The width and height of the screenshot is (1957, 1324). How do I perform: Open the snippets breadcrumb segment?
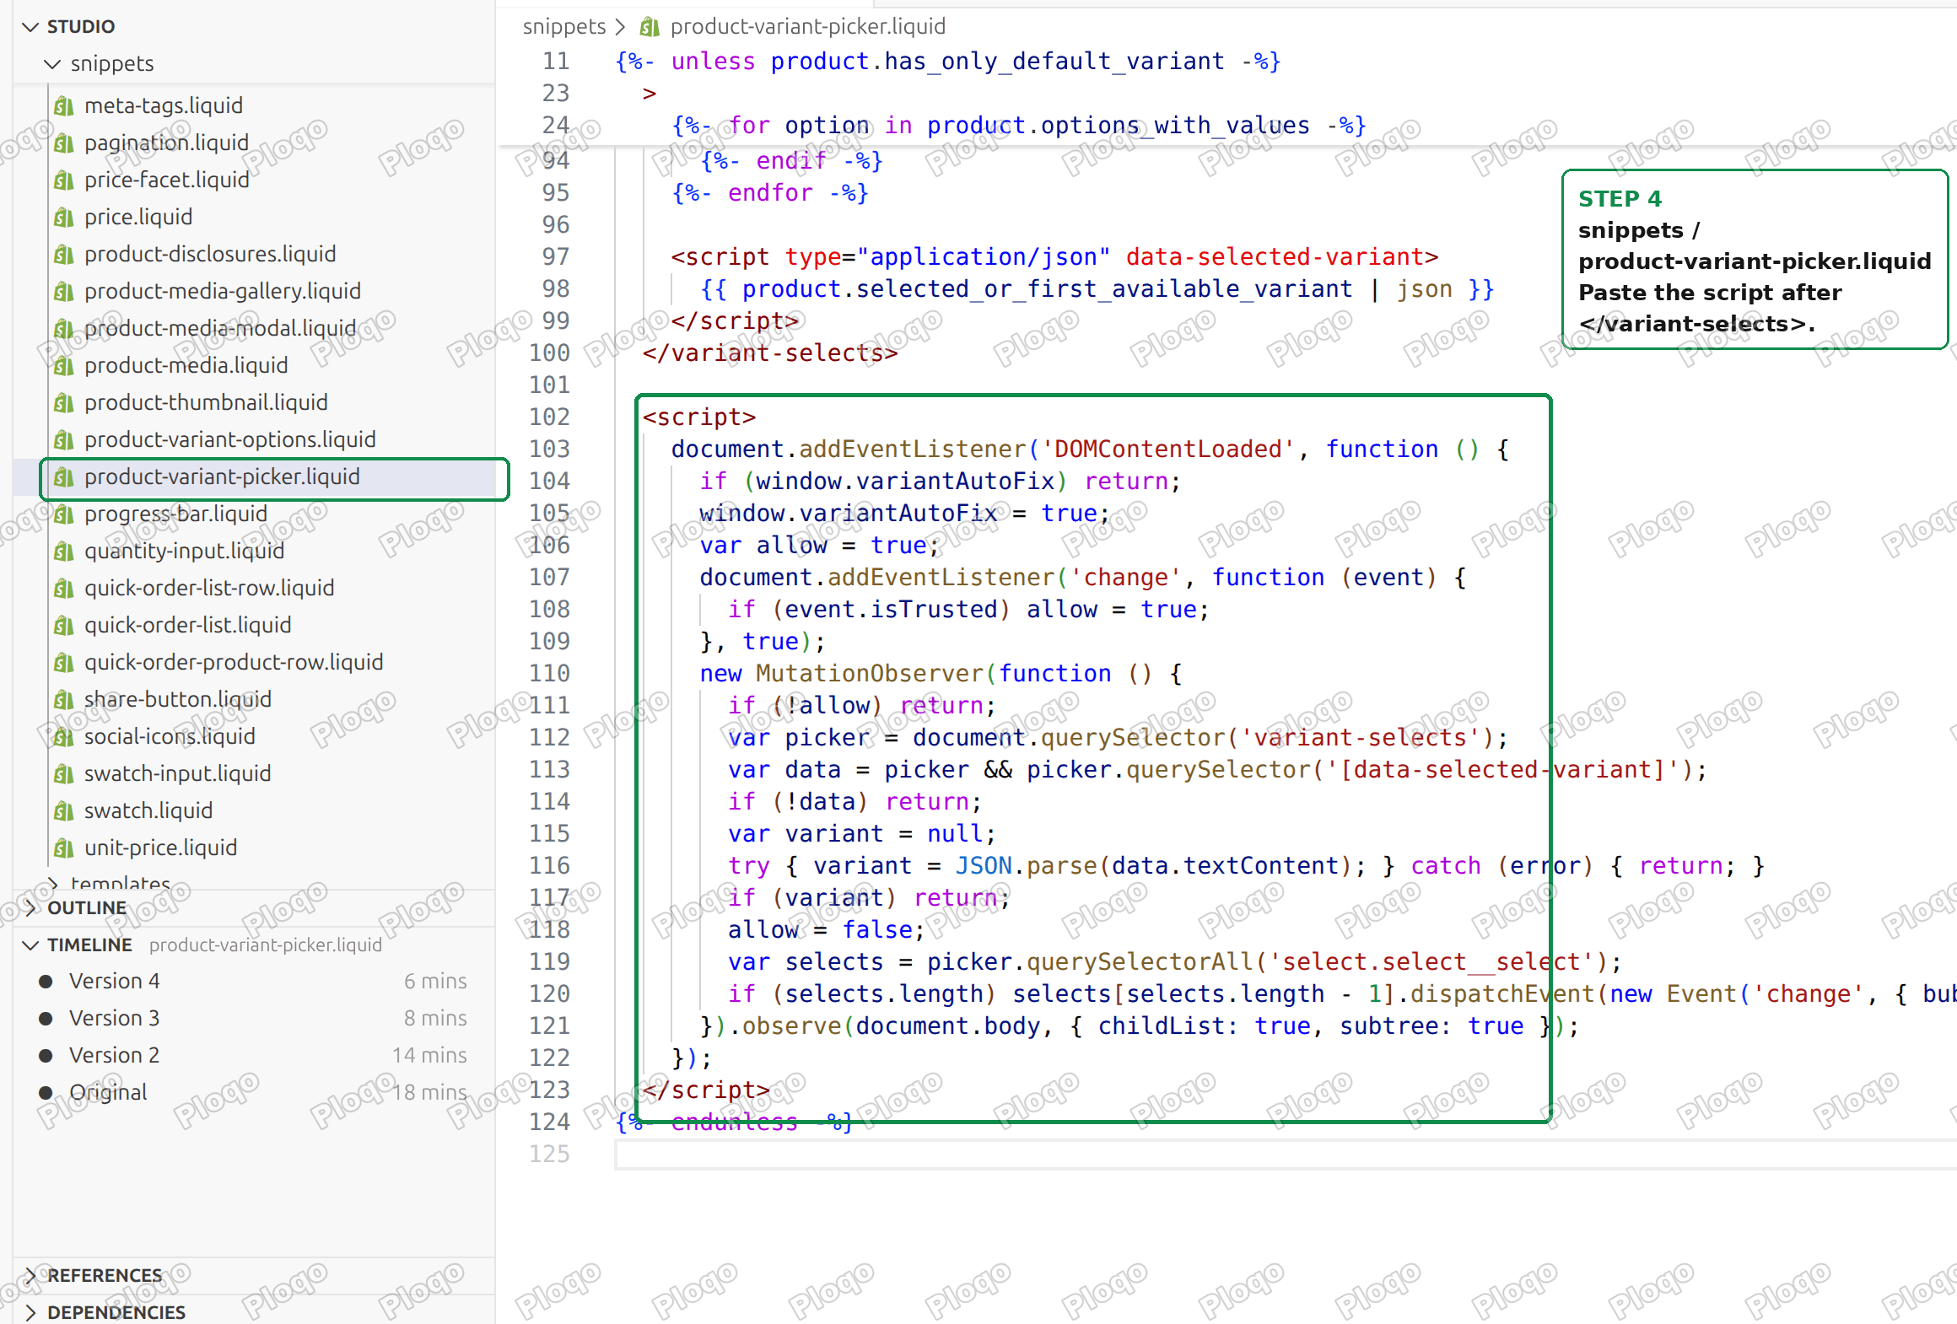(x=564, y=27)
